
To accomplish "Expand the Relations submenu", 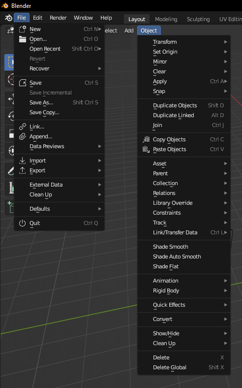I will 184,193.
